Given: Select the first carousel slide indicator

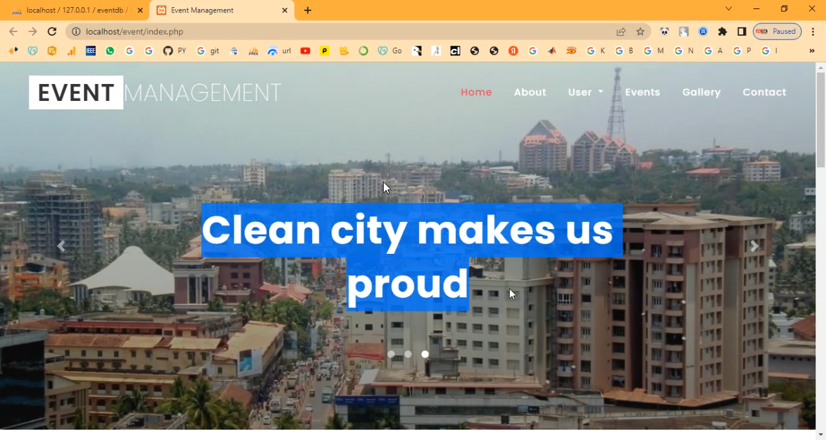Looking at the screenshot, I should click(x=391, y=354).
